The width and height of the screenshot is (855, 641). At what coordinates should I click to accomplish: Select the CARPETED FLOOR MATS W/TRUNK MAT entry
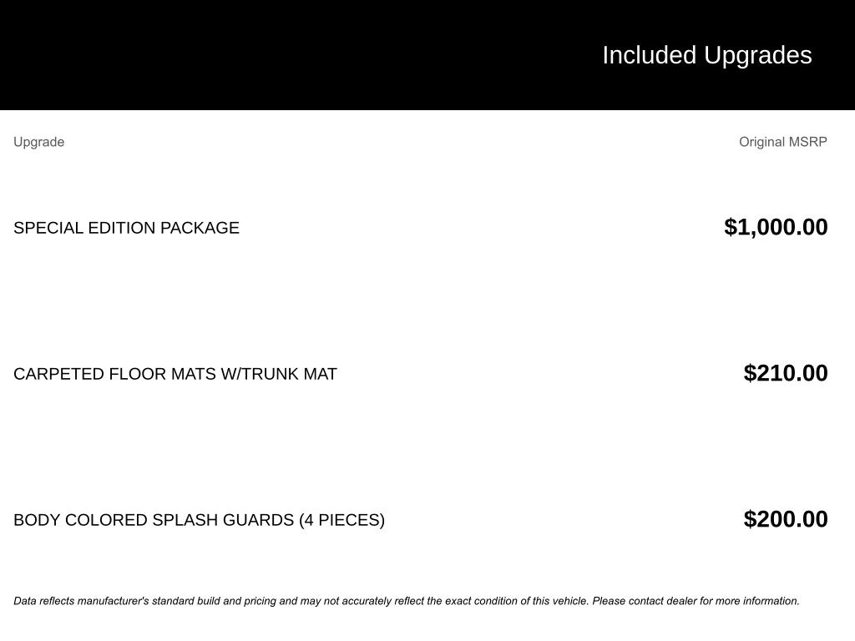point(175,374)
